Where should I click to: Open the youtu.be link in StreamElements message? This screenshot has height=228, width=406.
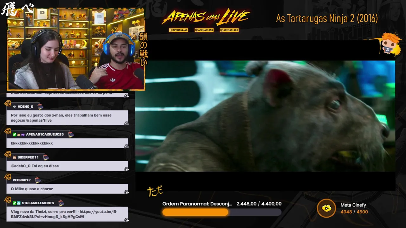[64, 214]
